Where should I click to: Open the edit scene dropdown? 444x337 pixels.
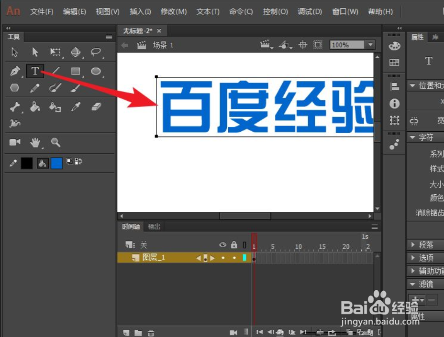click(266, 45)
